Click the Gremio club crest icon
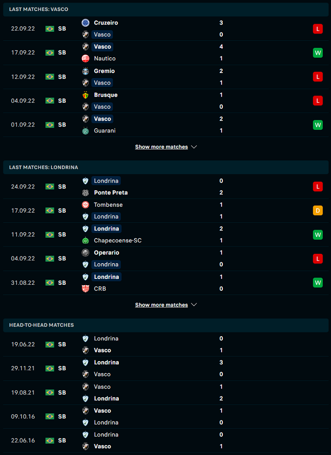Screen dimensions: 331x455 coord(85,71)
